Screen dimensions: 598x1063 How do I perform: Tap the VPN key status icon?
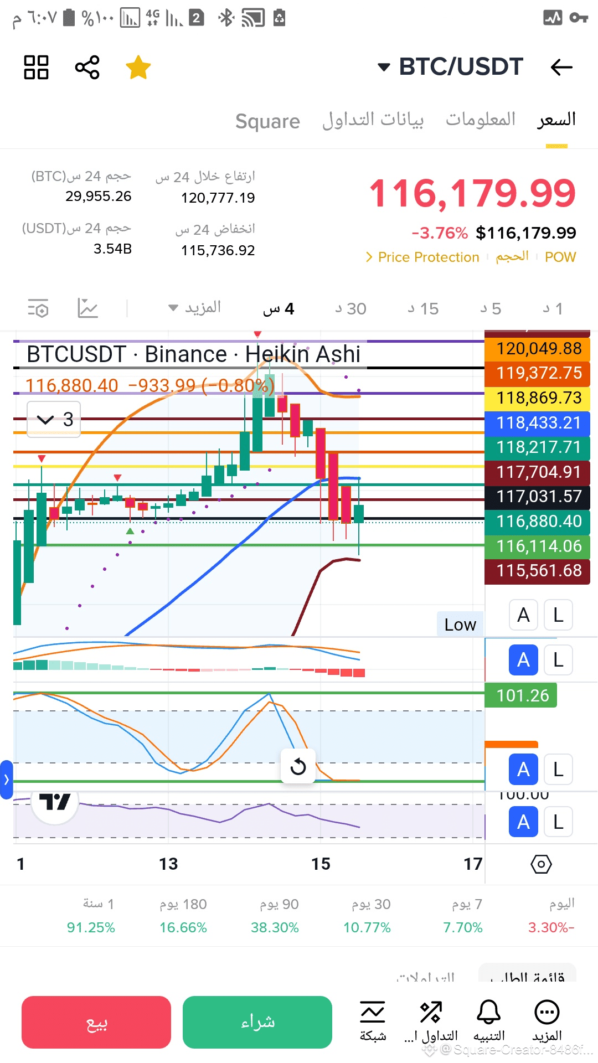click(x=579, y=18)
